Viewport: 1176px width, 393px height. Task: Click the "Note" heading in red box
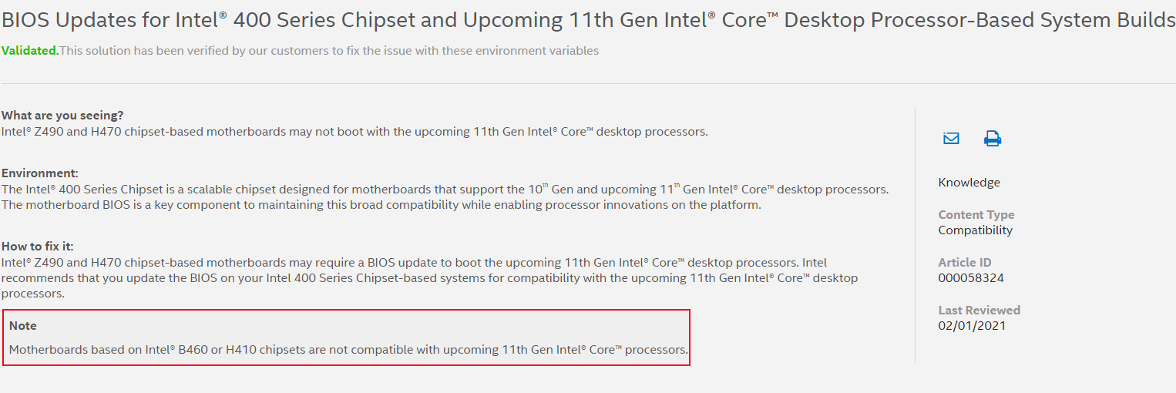pos(23,326)
